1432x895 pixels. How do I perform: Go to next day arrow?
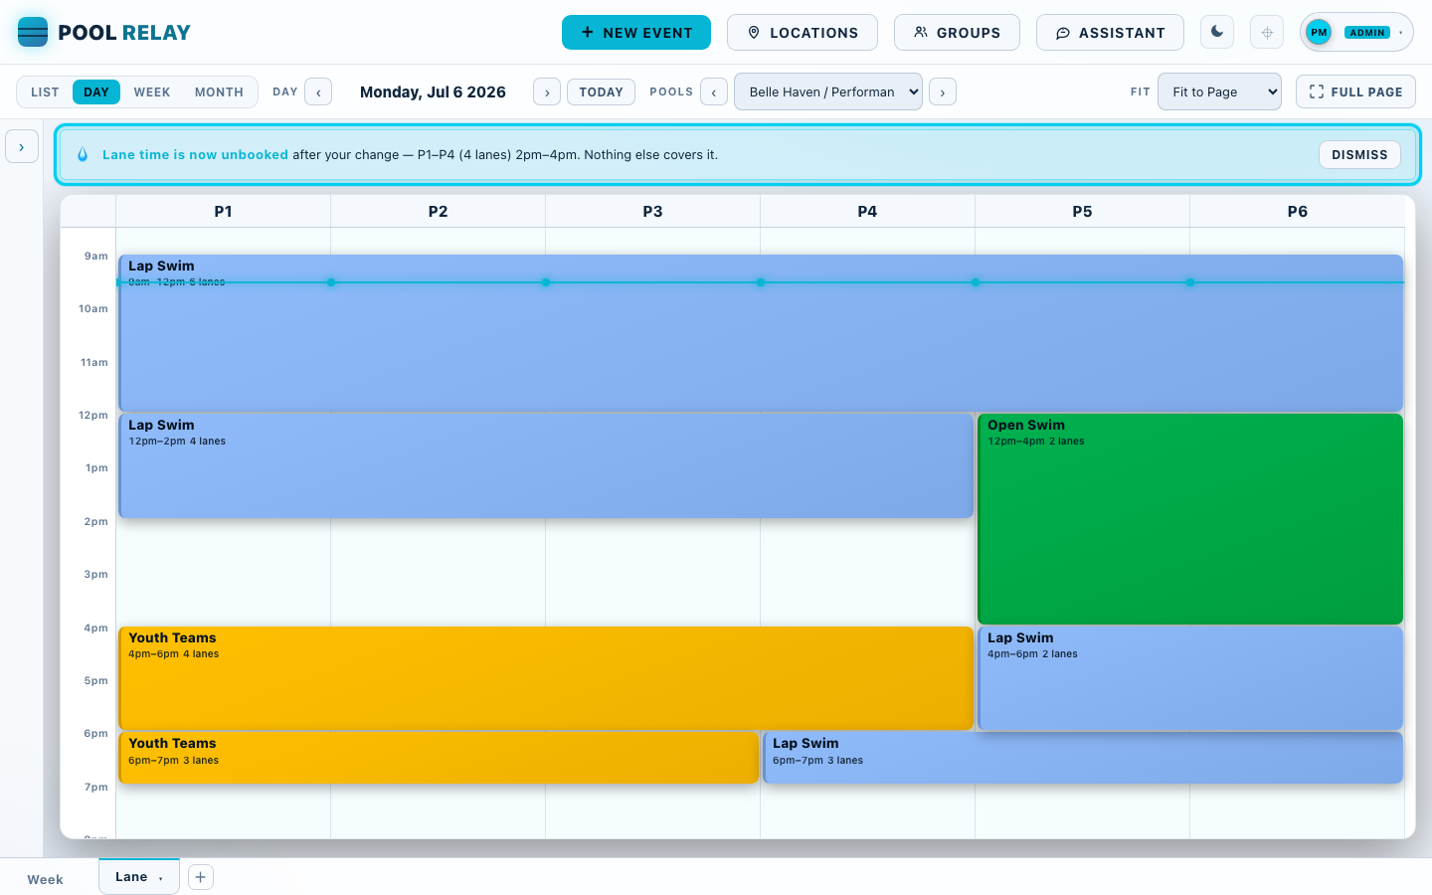pyautogui.click(x=547, y=91)
